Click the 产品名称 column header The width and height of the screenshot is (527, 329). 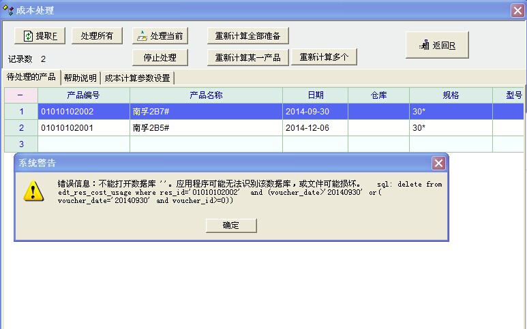tap(206, 95)
